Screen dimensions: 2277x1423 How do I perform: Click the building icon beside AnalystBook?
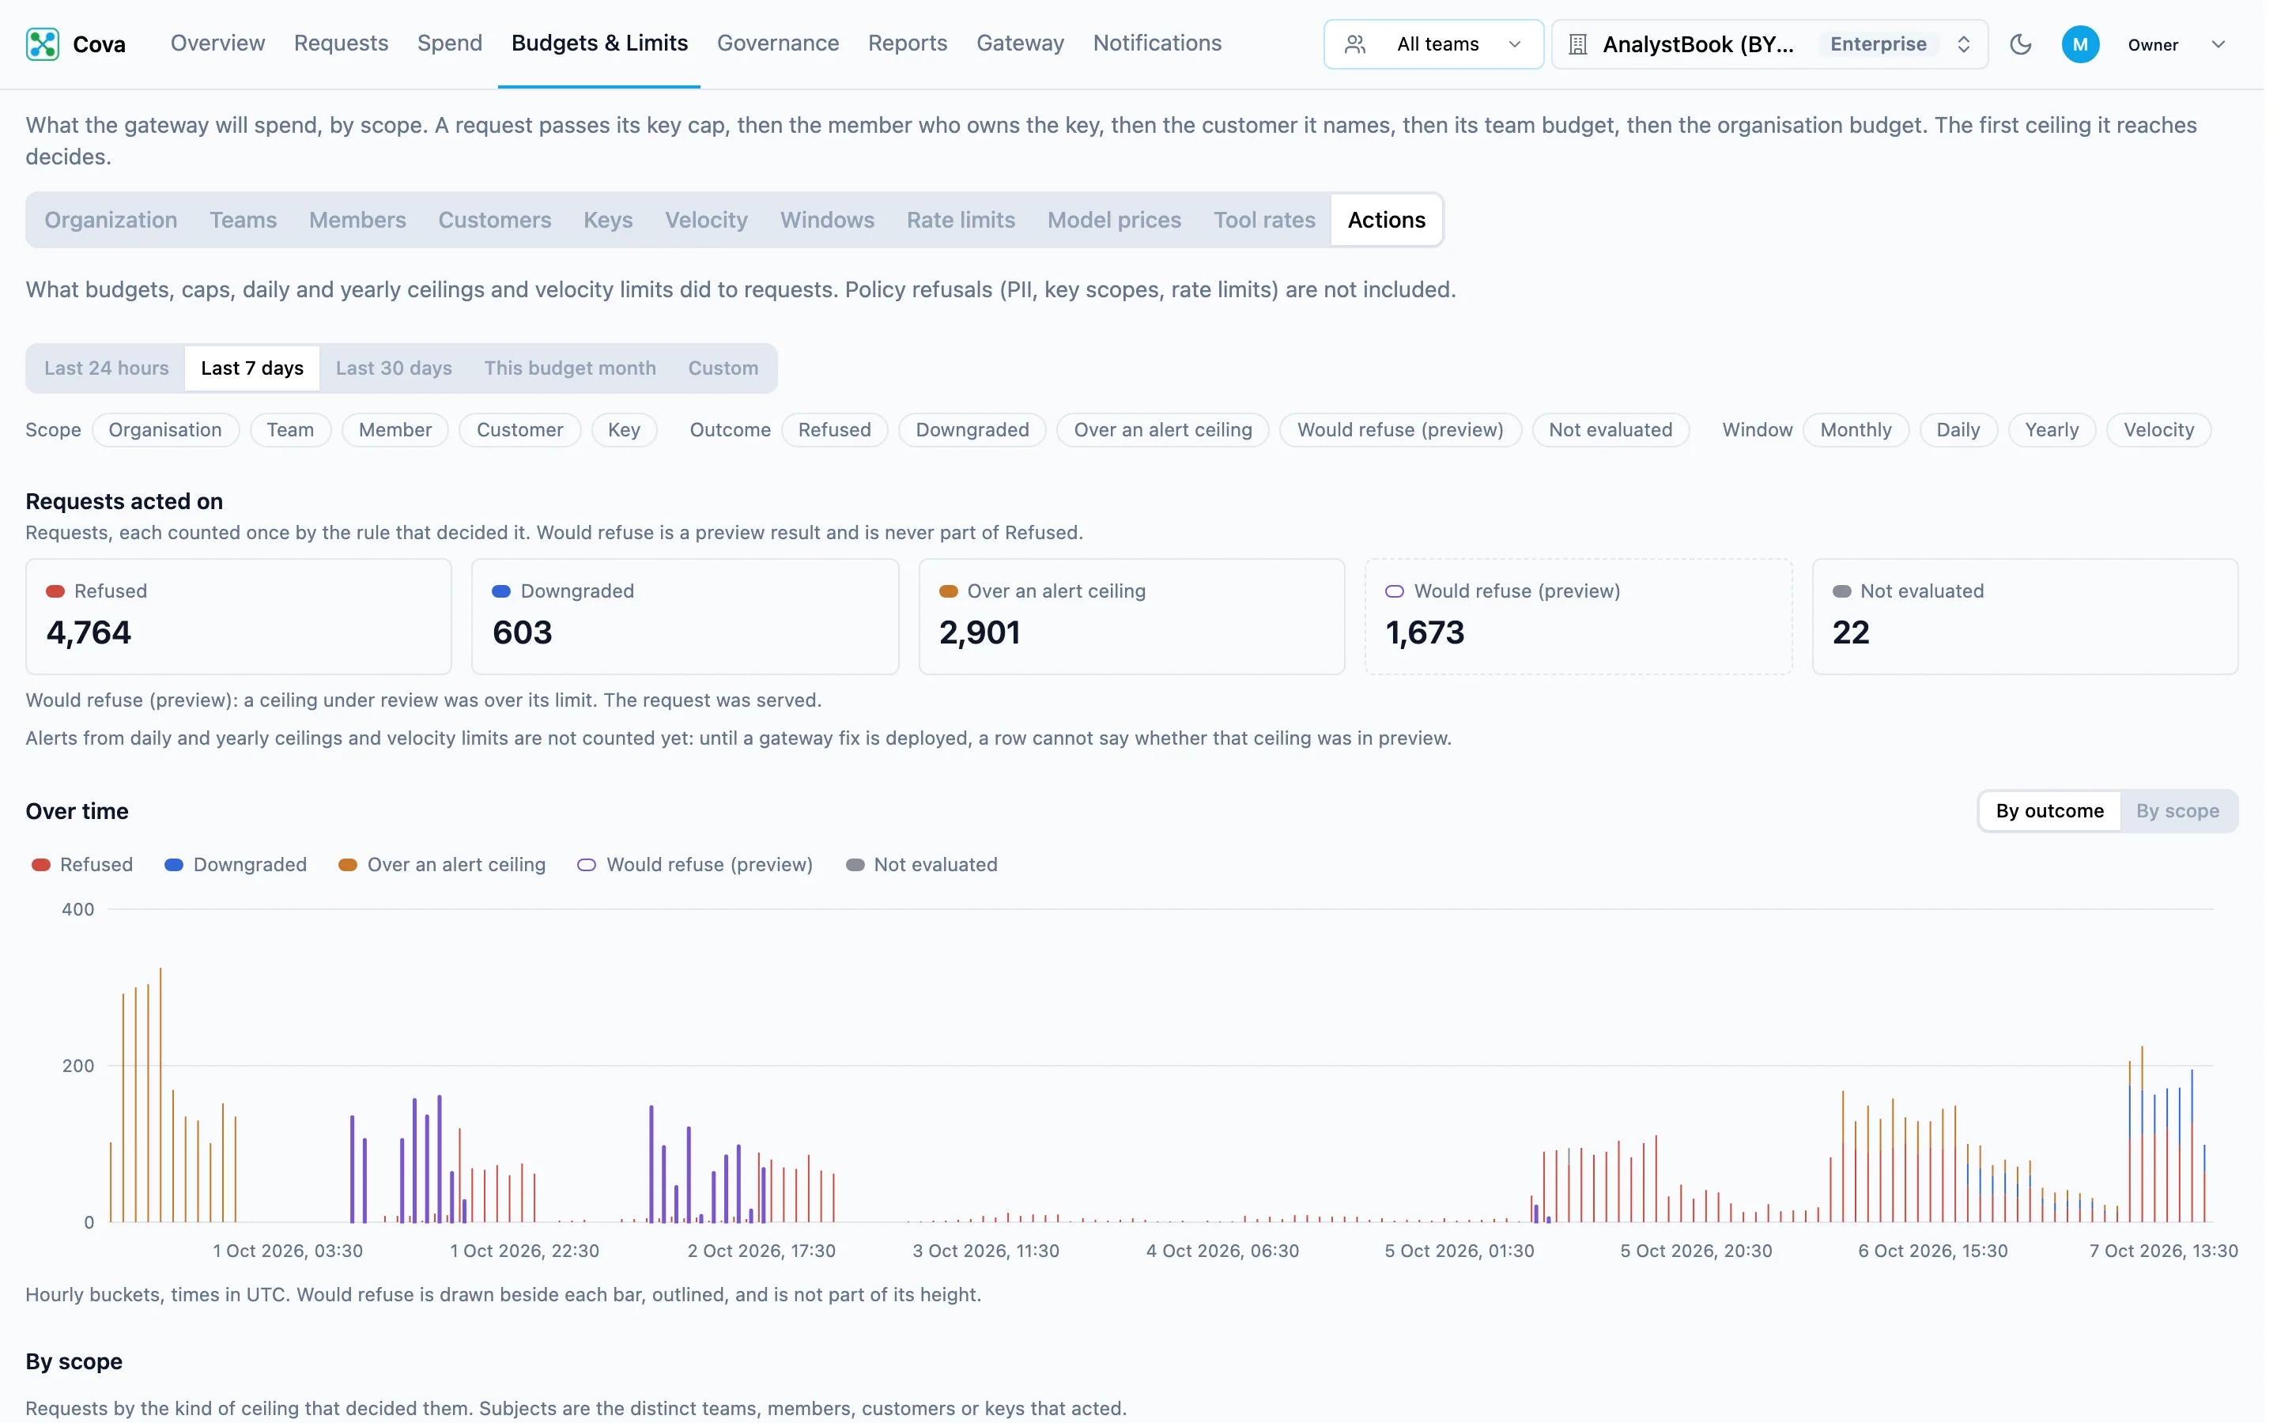click(1578, 44)
